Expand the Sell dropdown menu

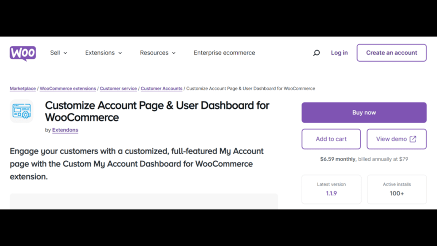(x=59, y=53)
